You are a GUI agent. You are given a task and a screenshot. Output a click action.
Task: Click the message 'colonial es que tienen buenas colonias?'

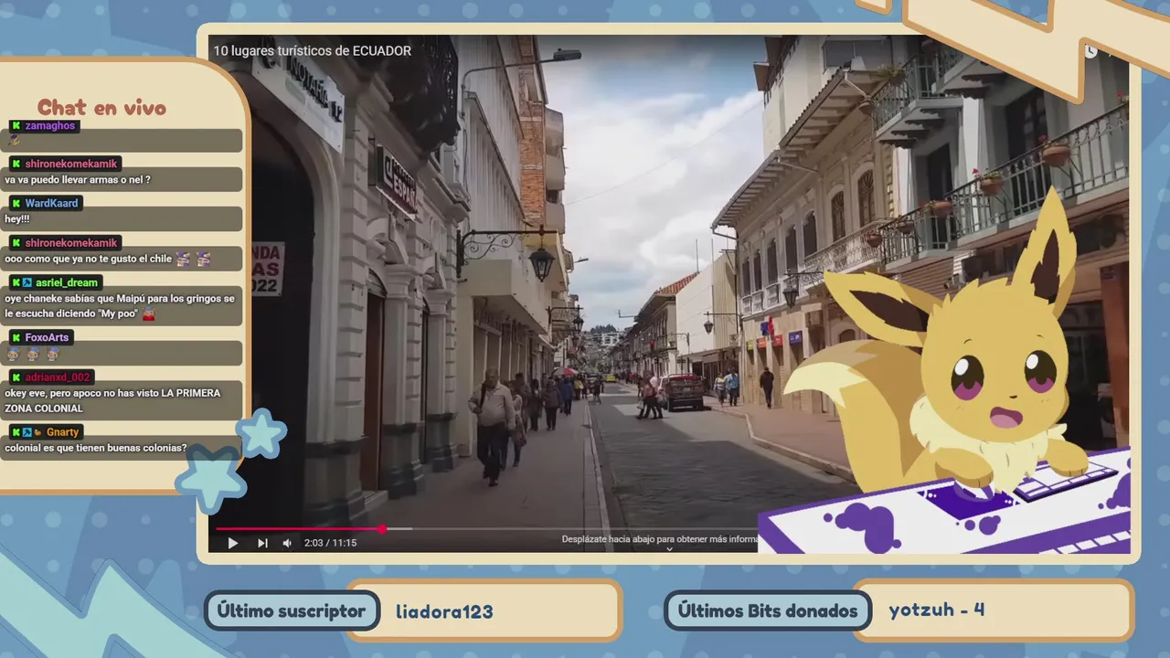pyautogui.click(x=96, y=449)
